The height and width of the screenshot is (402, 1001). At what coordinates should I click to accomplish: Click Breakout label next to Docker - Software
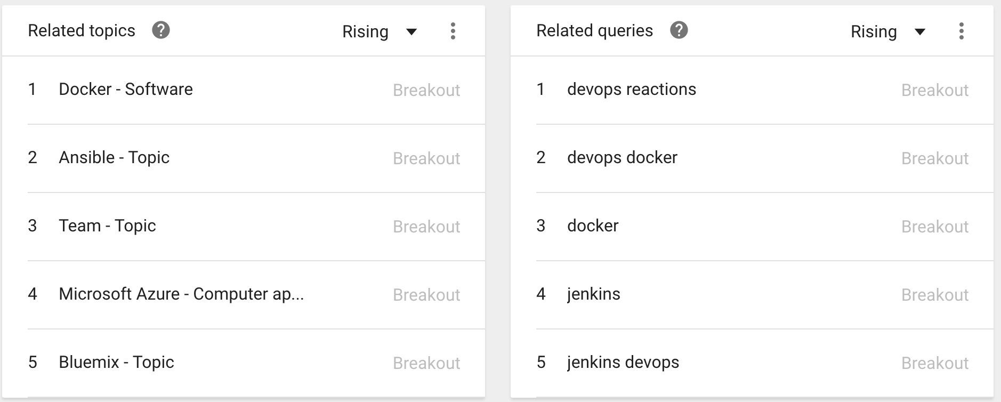(x=426, y=90)
